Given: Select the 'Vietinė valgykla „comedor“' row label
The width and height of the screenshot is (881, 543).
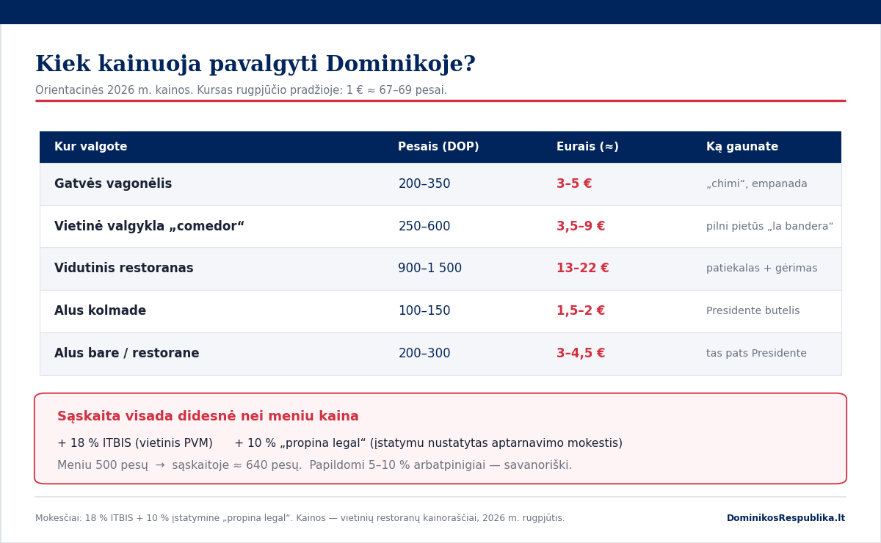Looking at the screenshot, I should point(149,227).
